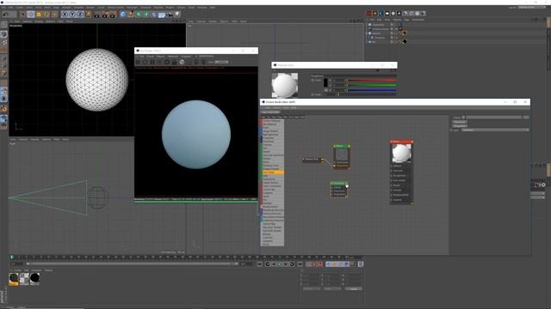Viewport: 551px width, 309px height.
Task: Select the Live Selection tool
Action: point(22,15)
